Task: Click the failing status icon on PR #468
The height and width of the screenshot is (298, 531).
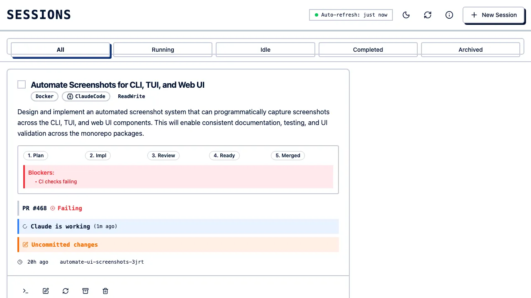Action: point(53,208)
